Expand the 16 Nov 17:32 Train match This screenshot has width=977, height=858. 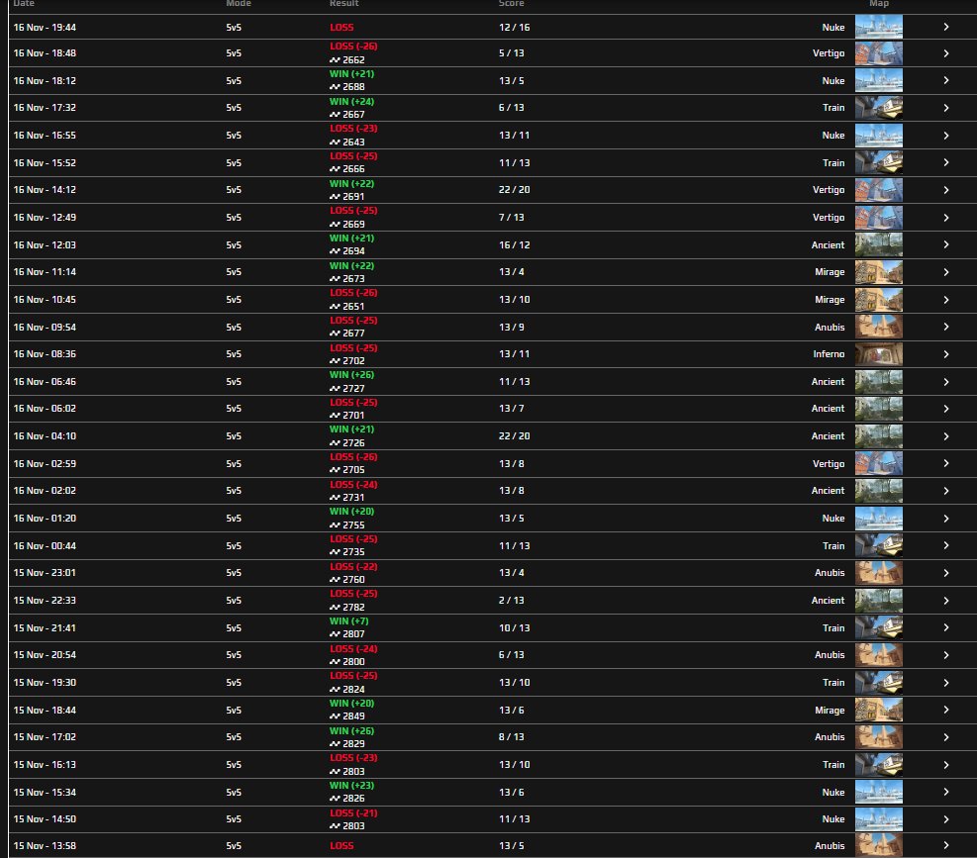(x=946, y=108)
